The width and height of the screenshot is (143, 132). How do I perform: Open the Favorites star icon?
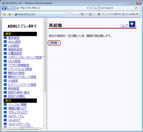(x=4, y=14)
